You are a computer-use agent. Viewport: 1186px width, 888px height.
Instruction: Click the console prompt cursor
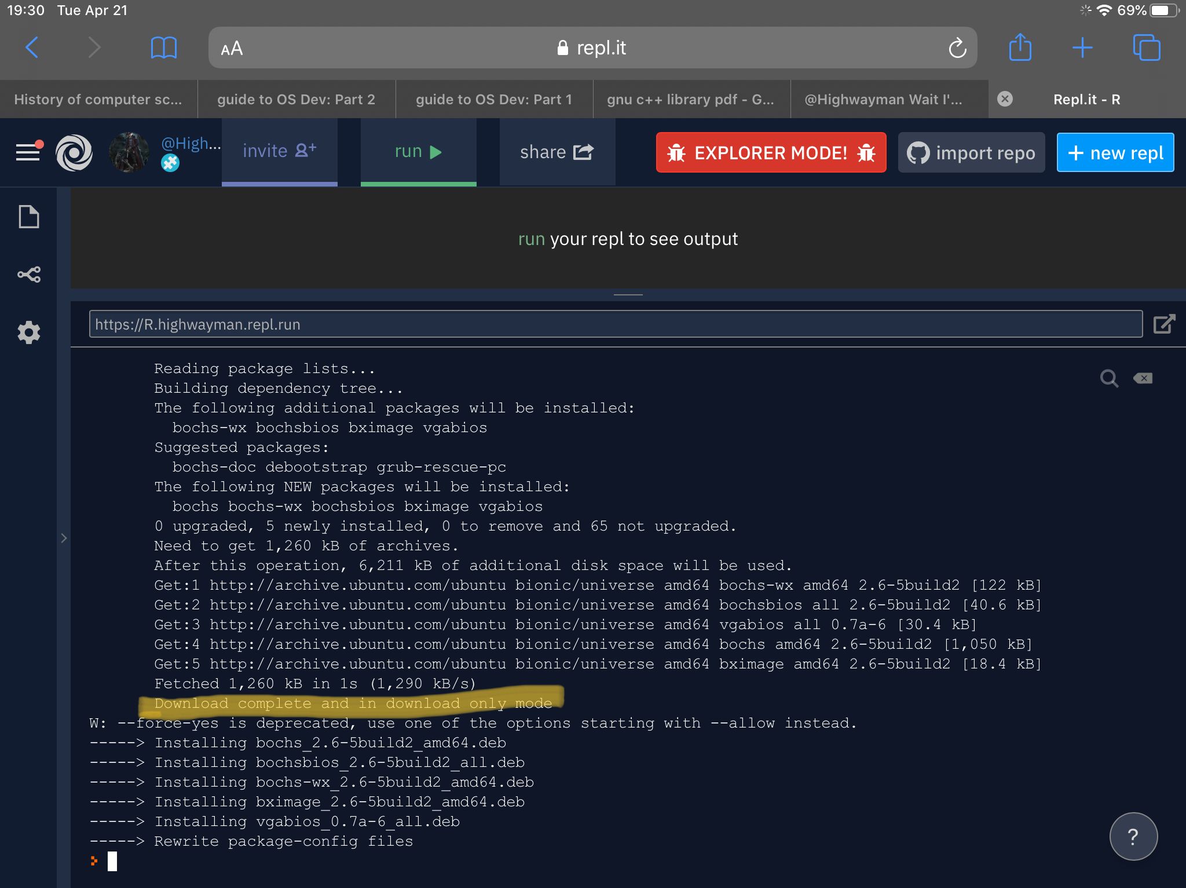coord(112,861)
